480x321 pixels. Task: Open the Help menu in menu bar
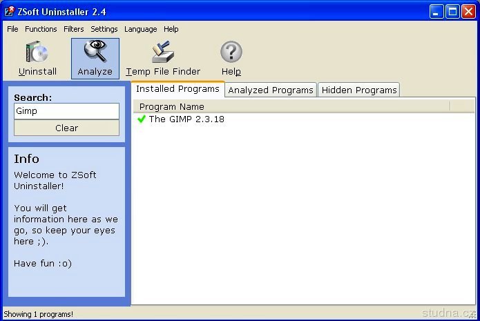tap(171, 29)
